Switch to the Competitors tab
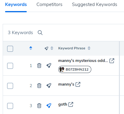This screenshot has height=114, width=124. [x=49, y=4]
